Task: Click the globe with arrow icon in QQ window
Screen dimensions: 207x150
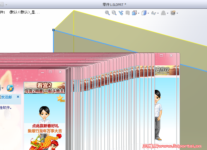Action: click(x=10, y=88)
